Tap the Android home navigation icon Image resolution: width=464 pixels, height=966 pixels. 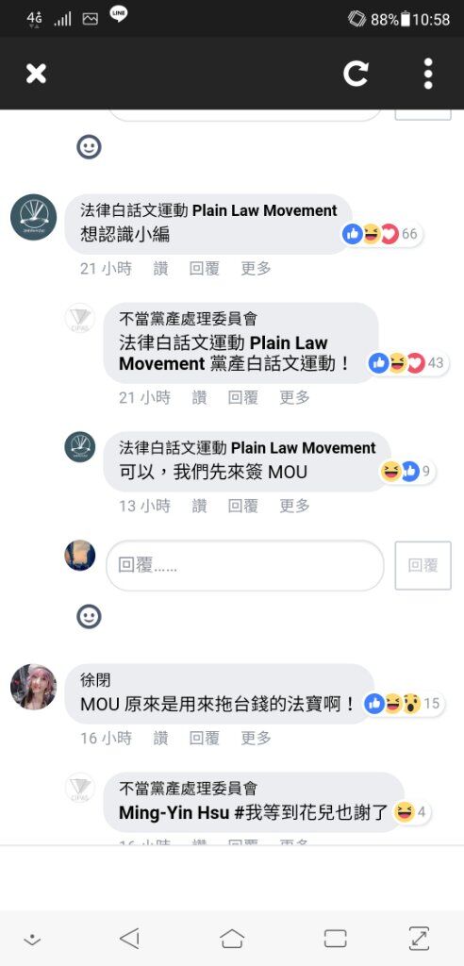point(232,939)
